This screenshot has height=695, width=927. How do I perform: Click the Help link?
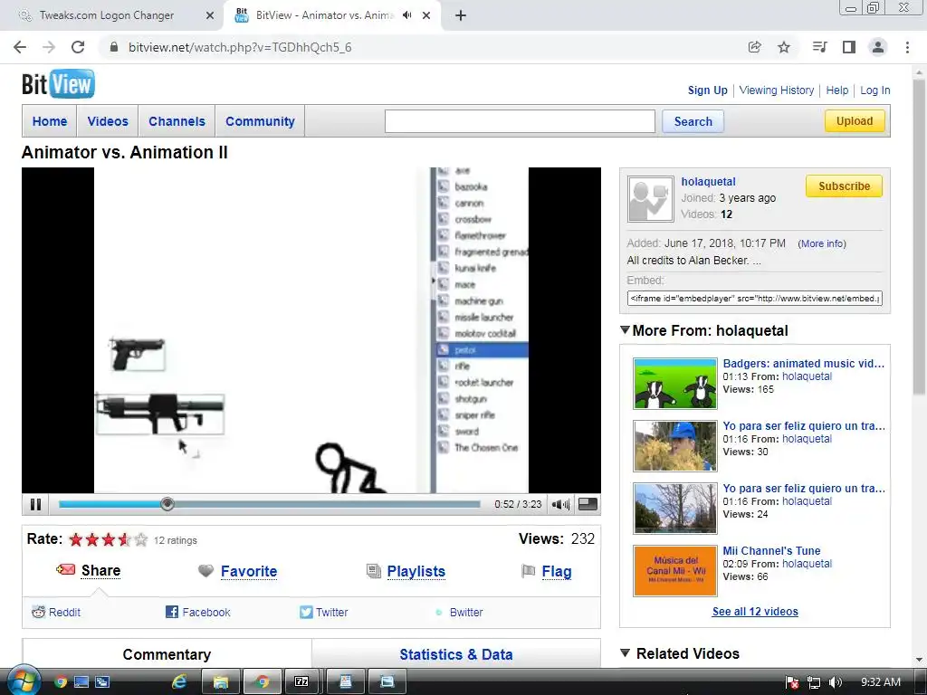[x=836, y=90]
